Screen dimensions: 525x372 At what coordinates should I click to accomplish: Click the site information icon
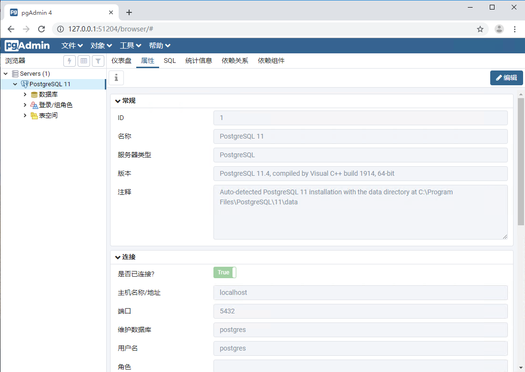(x=61, y=29)
